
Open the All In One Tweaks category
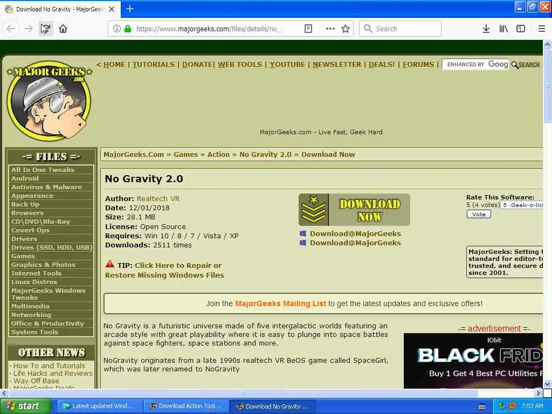point(43,170)
